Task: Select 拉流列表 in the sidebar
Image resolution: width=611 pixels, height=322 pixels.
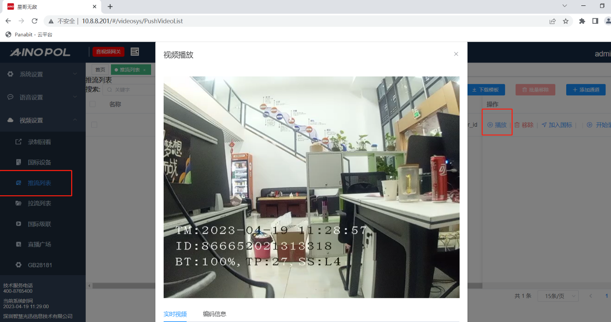Action: click(x=39, y=203)
